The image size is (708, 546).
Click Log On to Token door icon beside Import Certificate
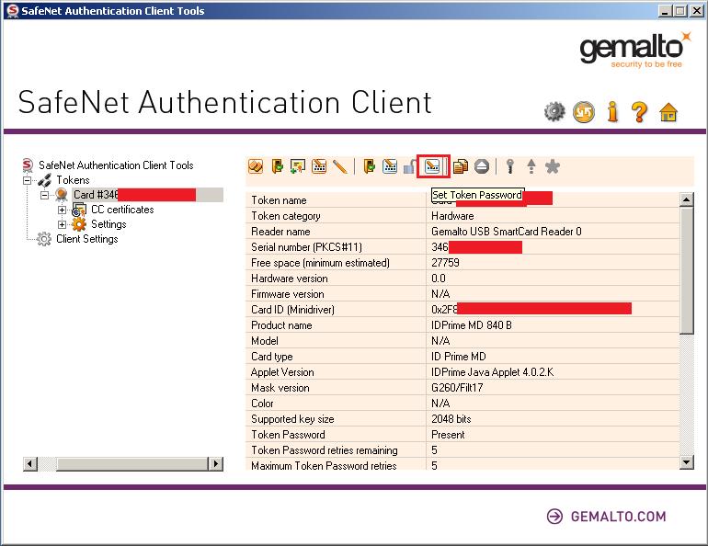click(277, 166)
